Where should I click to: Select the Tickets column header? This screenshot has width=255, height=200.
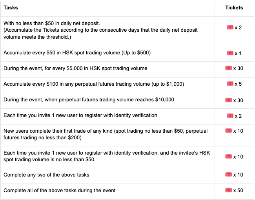tap(234, 8)
